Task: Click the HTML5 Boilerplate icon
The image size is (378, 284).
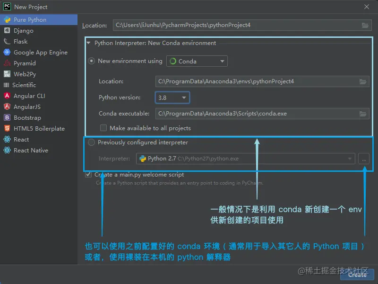Action: 7,128
